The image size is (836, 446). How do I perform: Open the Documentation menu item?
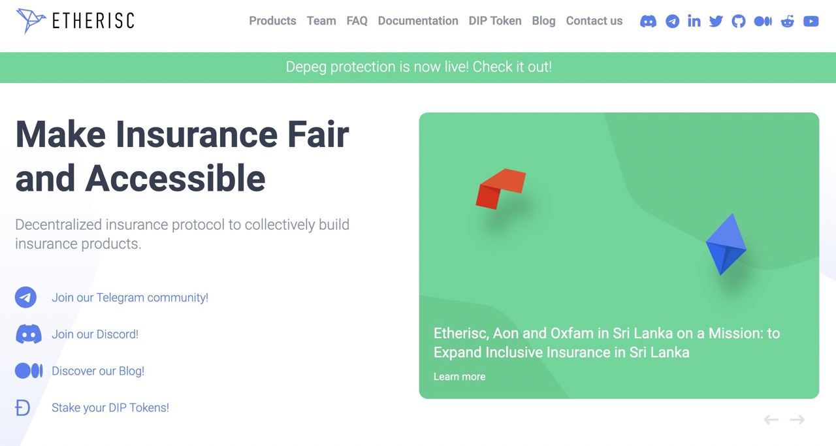[x=418, y=20]
